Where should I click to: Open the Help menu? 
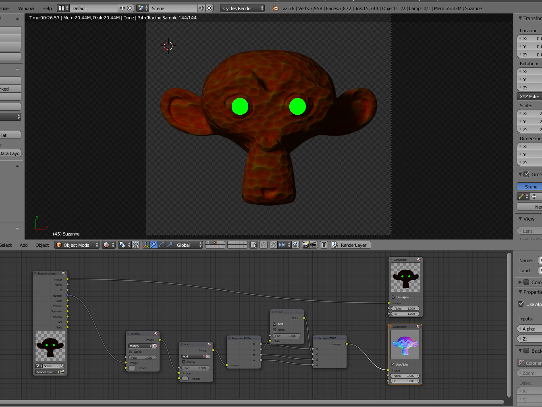click(x=47, y=8)
